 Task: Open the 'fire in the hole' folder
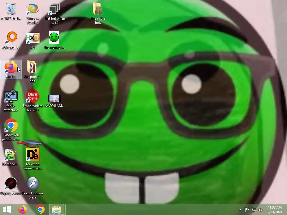click(x=98, y=13)
